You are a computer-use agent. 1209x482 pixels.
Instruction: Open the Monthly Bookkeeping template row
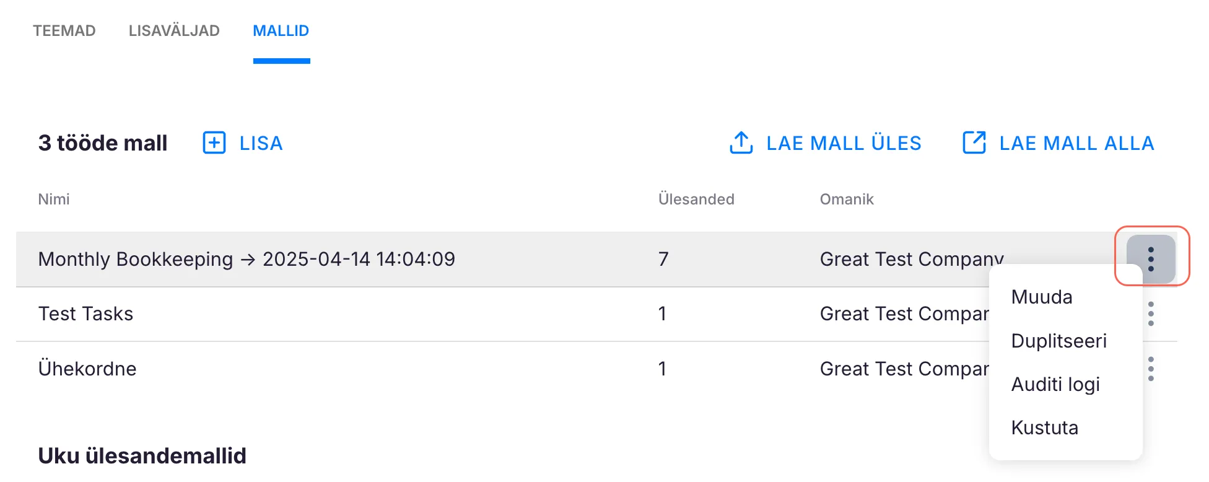click(247, 259)
